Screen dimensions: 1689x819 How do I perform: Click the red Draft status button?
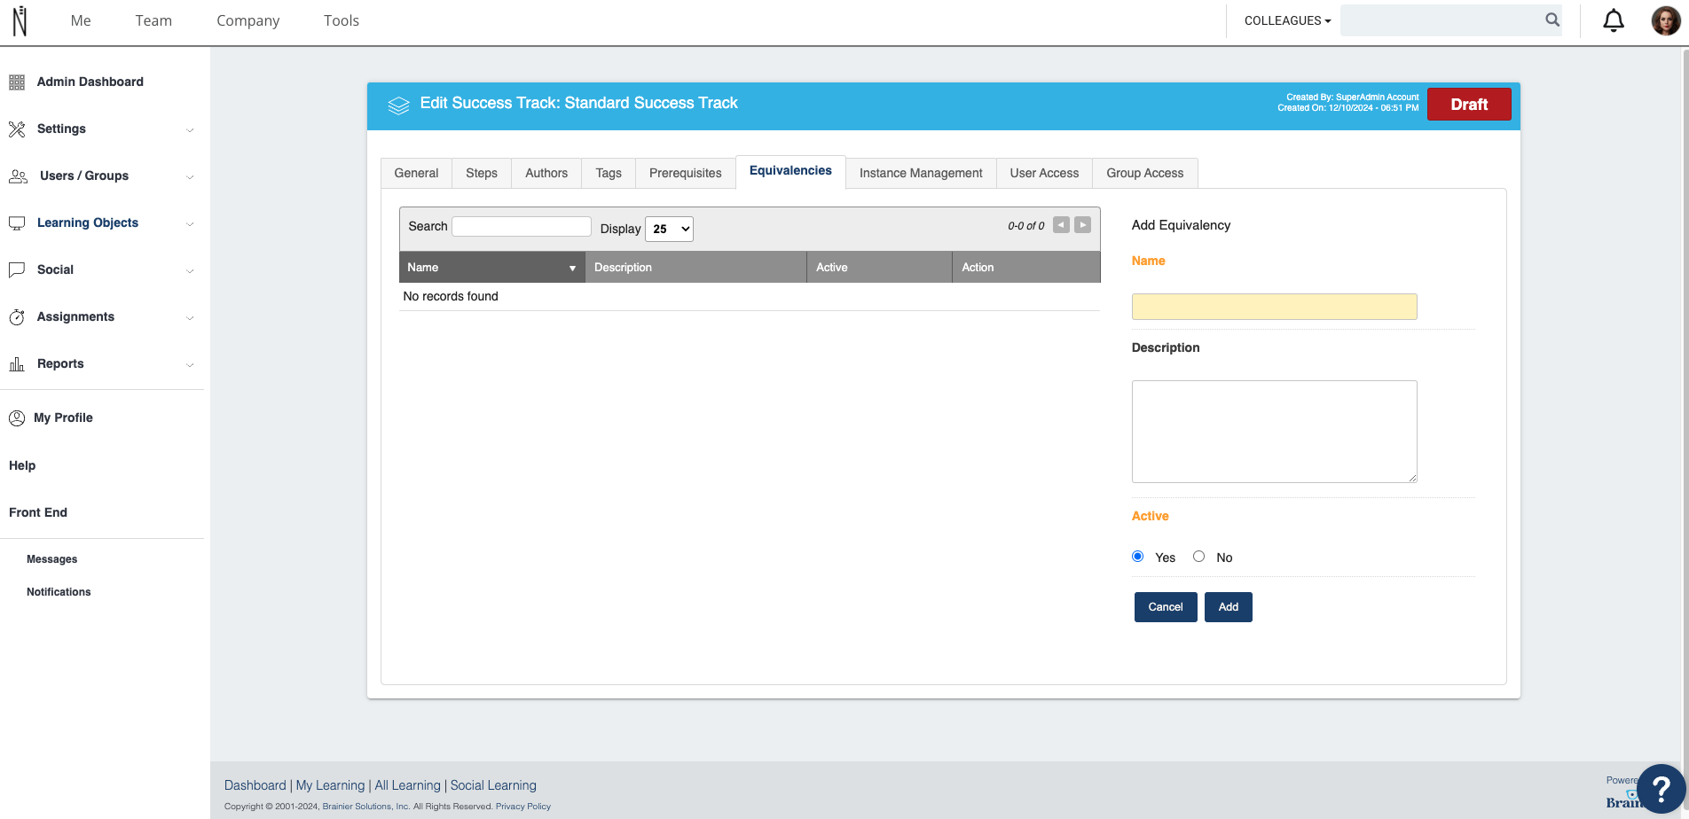click(x=1469, y=105)
